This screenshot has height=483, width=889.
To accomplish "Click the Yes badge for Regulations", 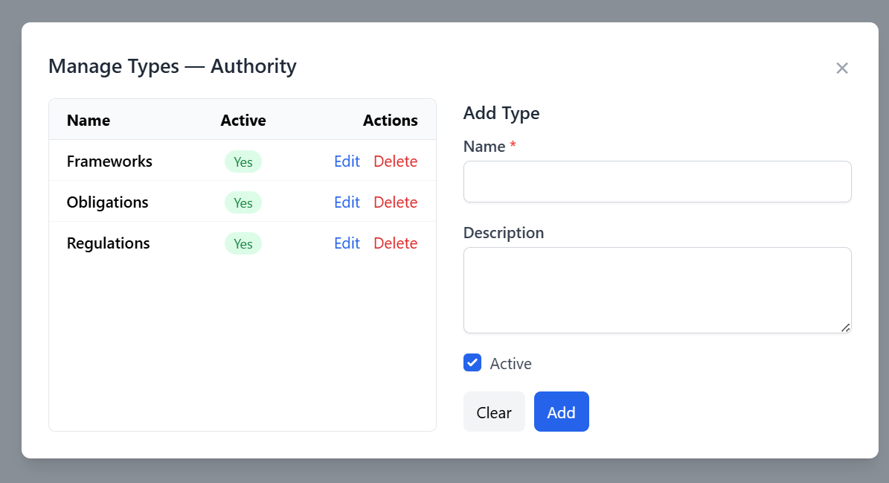I will click(243, 244).
